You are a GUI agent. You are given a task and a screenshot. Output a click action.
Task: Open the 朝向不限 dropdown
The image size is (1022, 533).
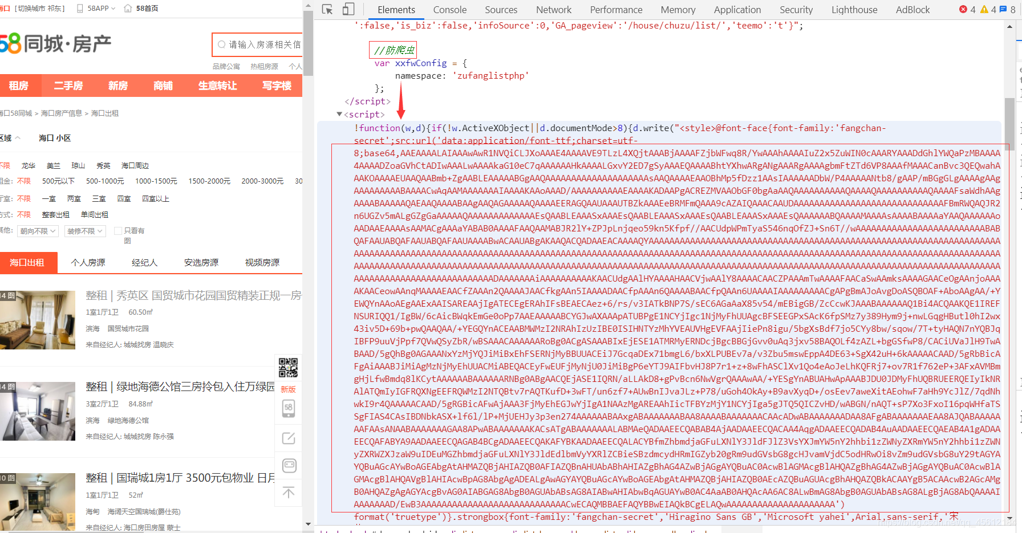pyautogui.click(x=38, y=231)
